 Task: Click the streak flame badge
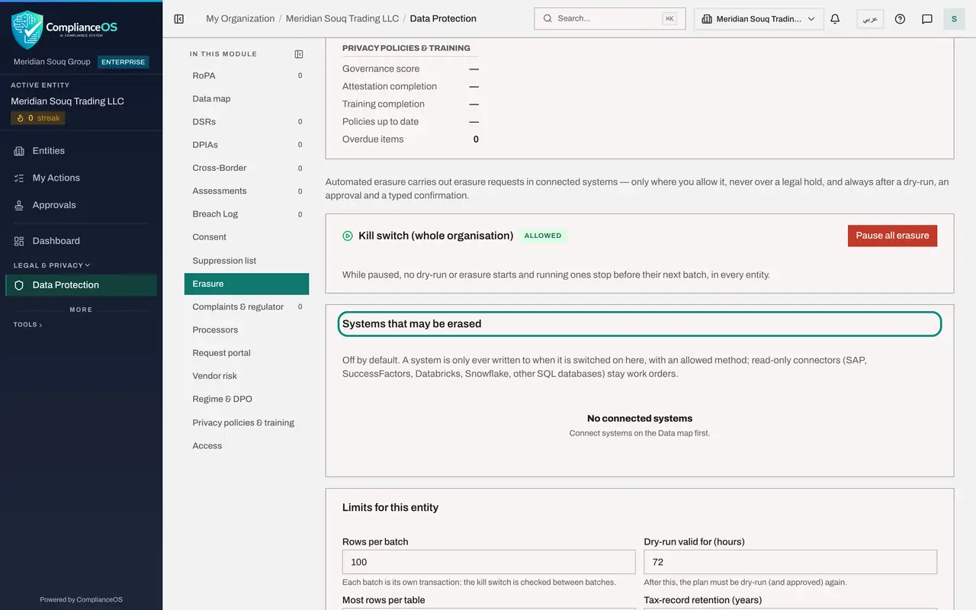click(x=38, y=118)
